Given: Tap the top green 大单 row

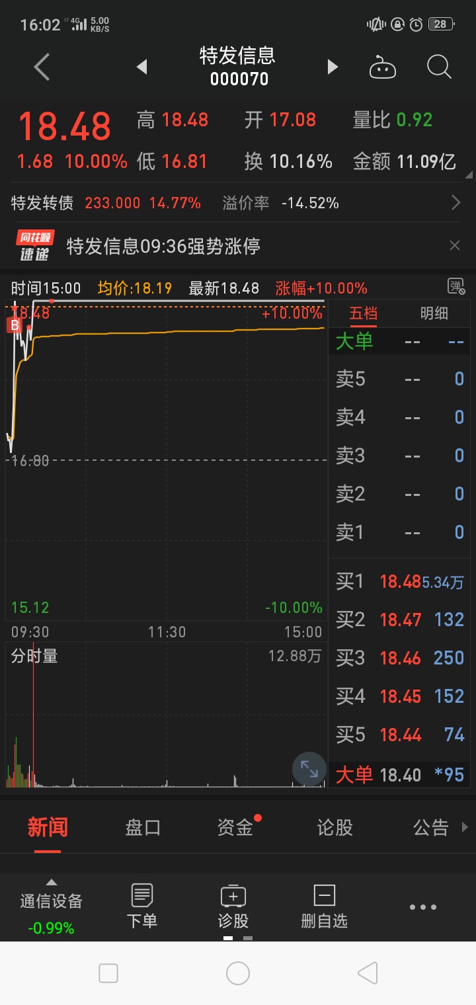Looking at the screenshot, I should [400, 341].
